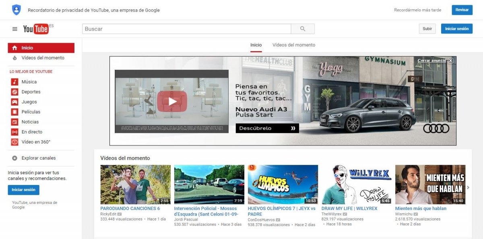483x239 pixels.
Task: Switch to the Vídeos del momento tab
Action: pyautogui.click(x=294, y=45)
